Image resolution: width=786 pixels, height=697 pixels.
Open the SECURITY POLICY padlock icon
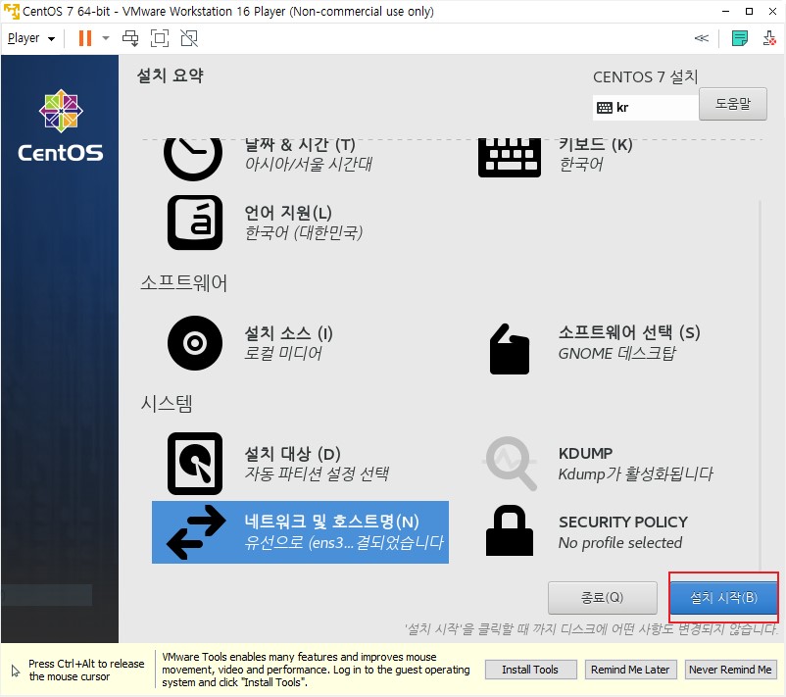(510, 530)
